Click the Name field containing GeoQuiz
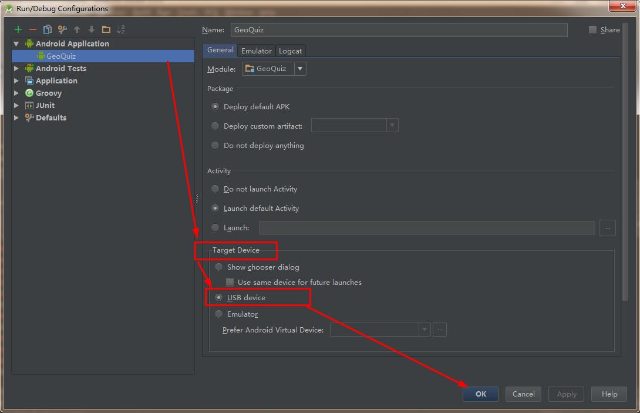The image size is (640, 413). point(399,30)
